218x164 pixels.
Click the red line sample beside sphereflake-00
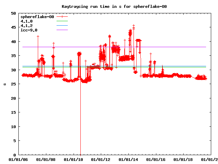62,17
